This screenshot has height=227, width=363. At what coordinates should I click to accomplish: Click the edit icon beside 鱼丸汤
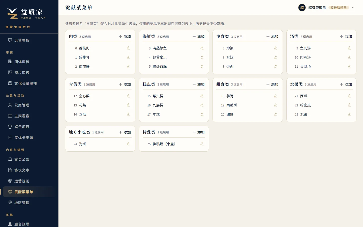tap(349, 48)
